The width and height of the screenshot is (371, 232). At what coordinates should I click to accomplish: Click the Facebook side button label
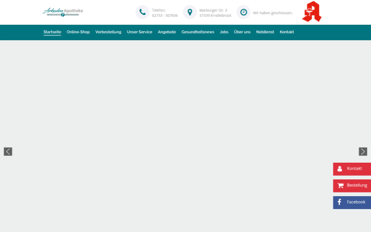[356, 202]
